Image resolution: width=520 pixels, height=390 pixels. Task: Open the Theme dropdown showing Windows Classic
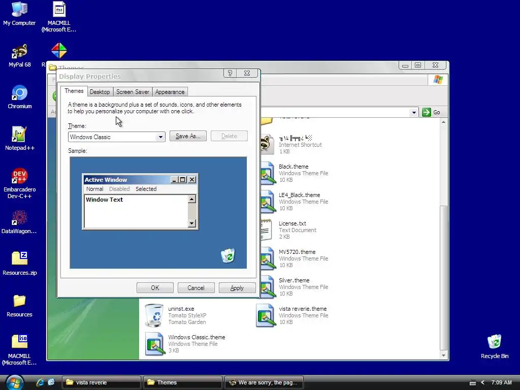160,137
